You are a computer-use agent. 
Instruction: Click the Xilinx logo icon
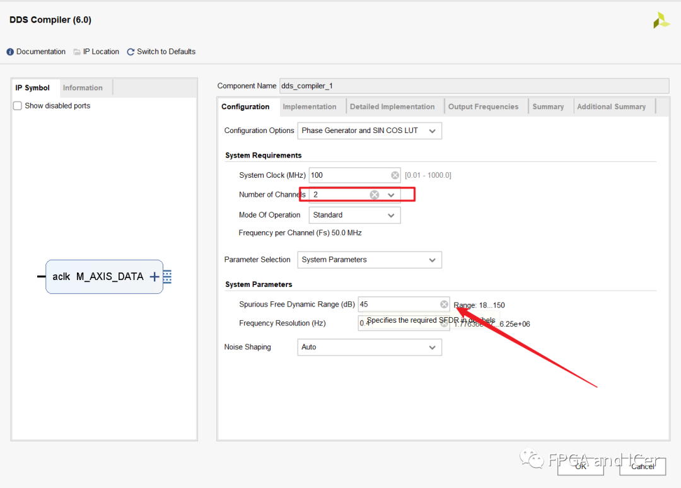click(661, 20)
